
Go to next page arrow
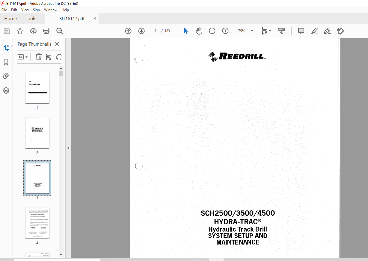pos(141,31)
